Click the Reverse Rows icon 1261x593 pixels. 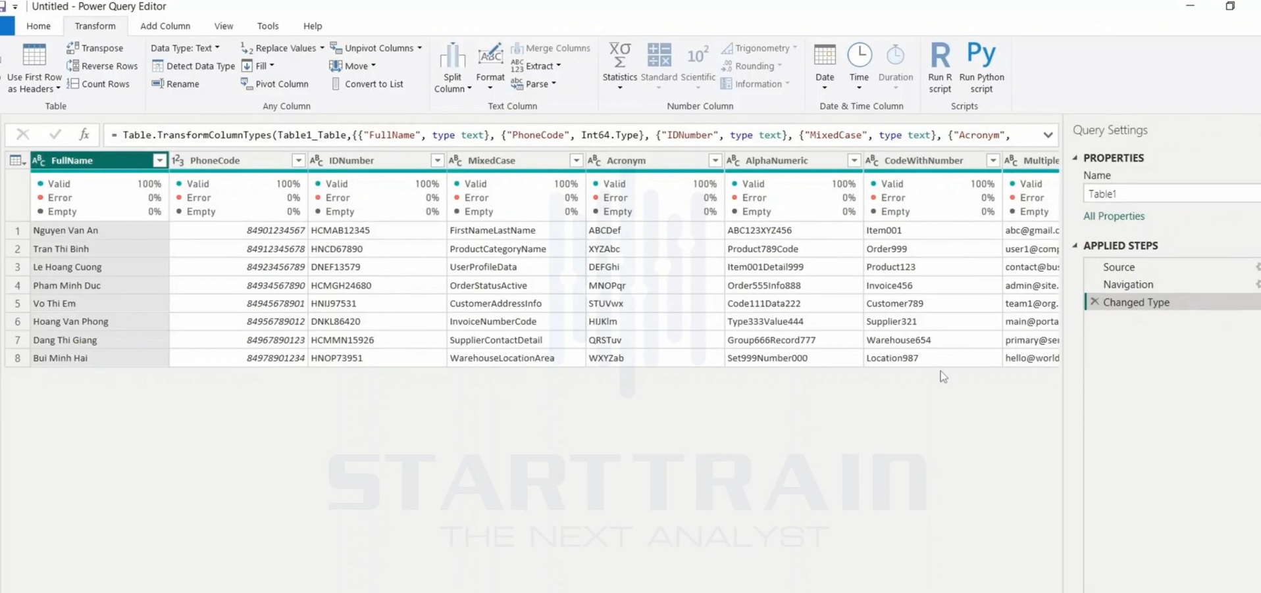point(72,66)
